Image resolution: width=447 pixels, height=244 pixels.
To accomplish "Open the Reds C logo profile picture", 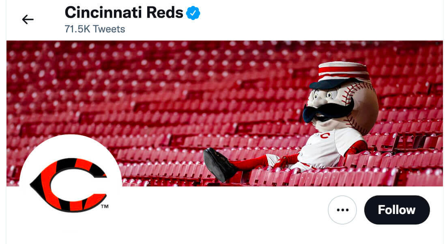I will (71, 185).
